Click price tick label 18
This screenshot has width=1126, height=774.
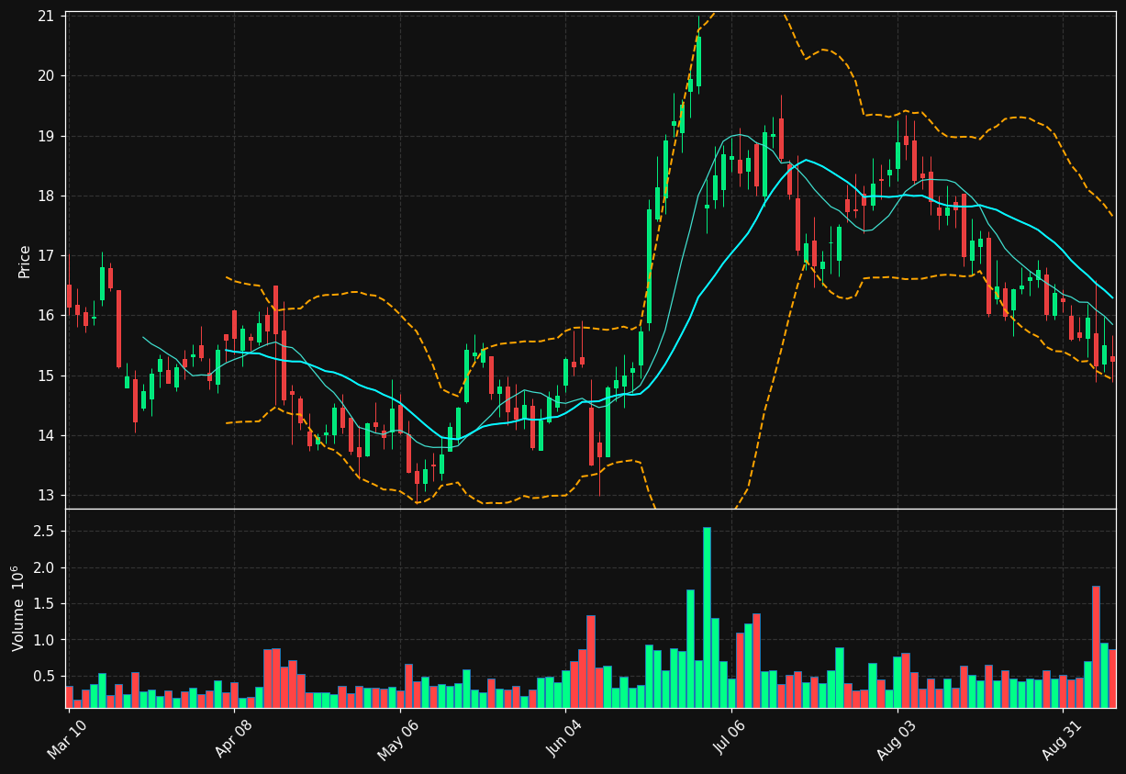[46, 196]
